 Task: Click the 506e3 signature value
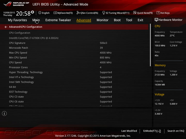tap(103, 43)
